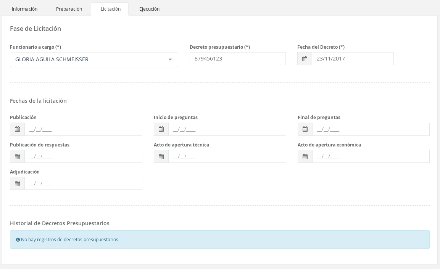The height and width of the screenshot is (269, 440).
Task: Select the Licitación tab
Action: click(x=110, y=9)
